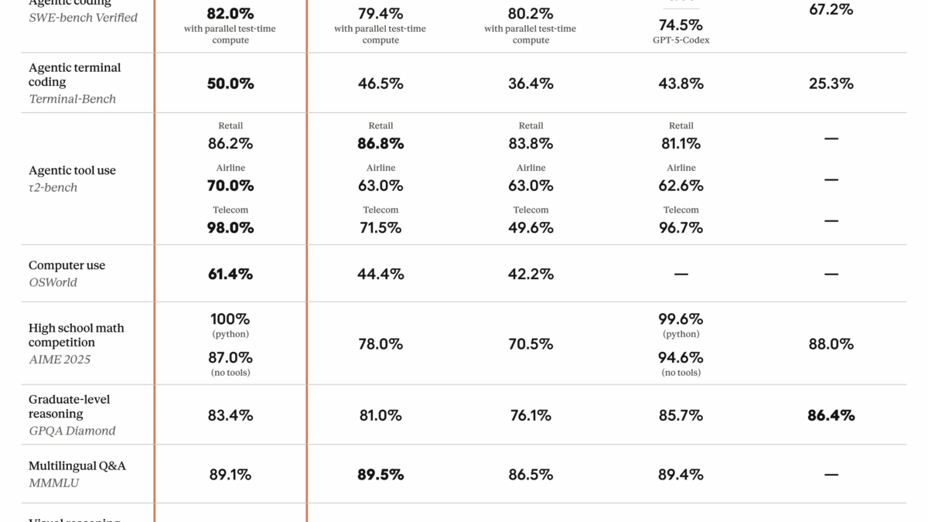Click the bold 89.5% MMMLU score

(x=380, y=475)
